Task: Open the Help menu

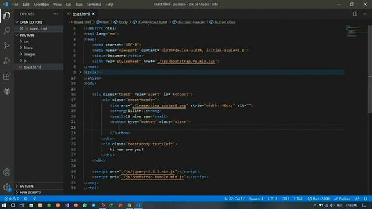Action: click(109, 4)
